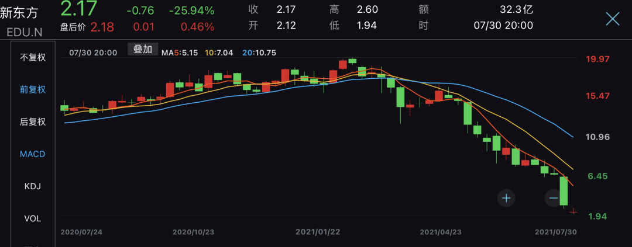Tap the 盘后价 after-hours price 2.18
The height and width of the screenshot is (247, 632).
tap(102, 26)
